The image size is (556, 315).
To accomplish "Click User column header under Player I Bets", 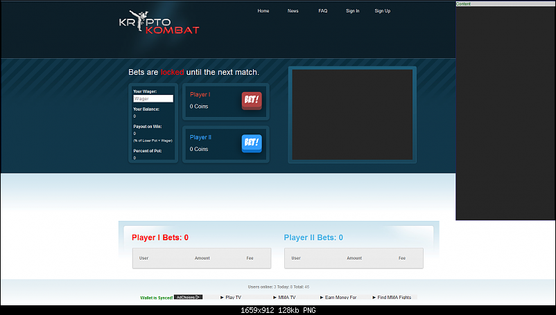I will click(144, 258).
